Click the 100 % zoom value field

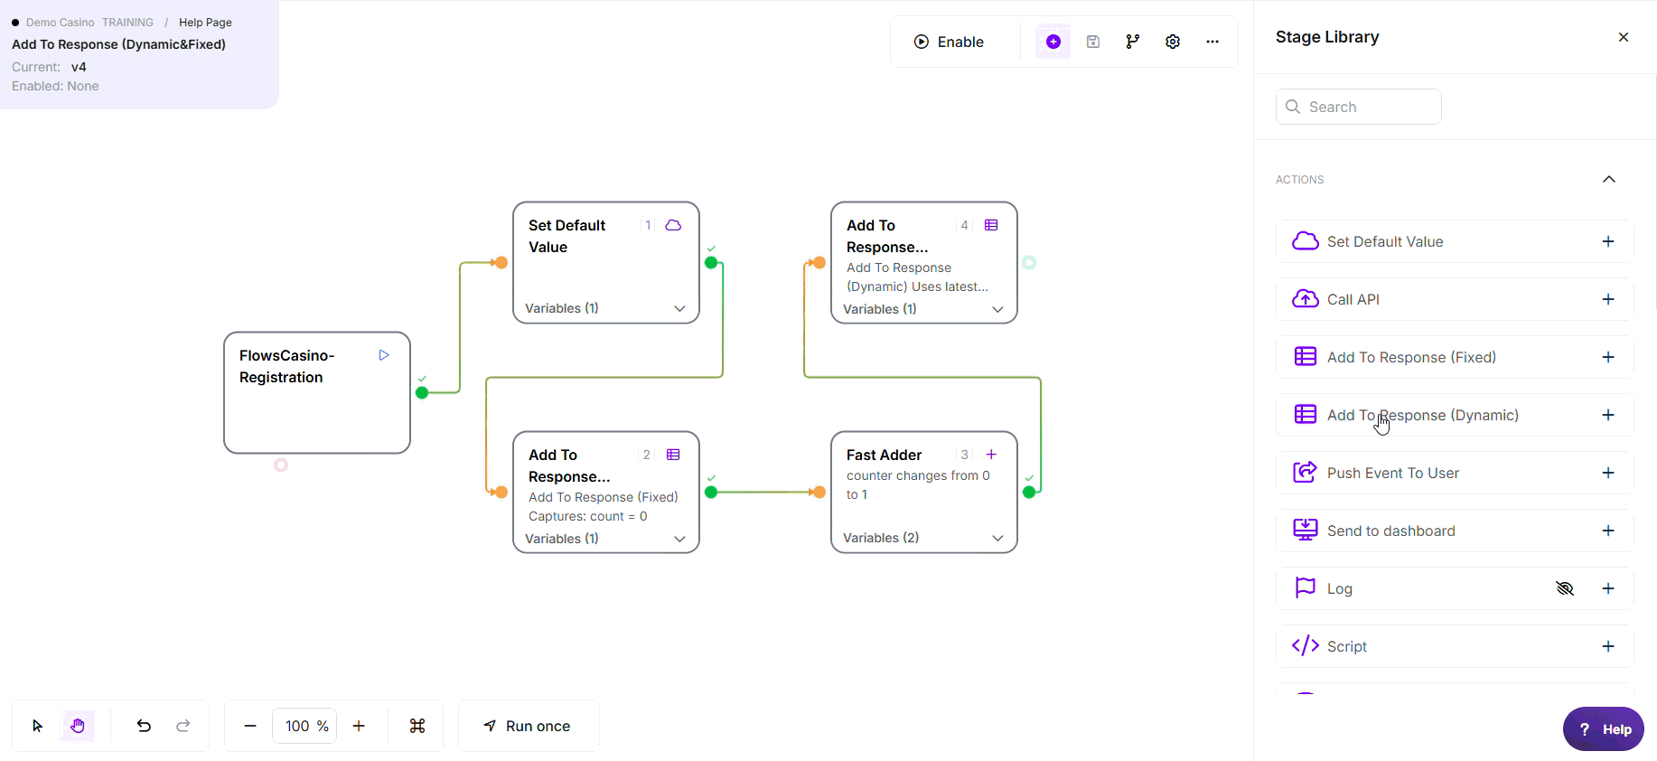304,726
